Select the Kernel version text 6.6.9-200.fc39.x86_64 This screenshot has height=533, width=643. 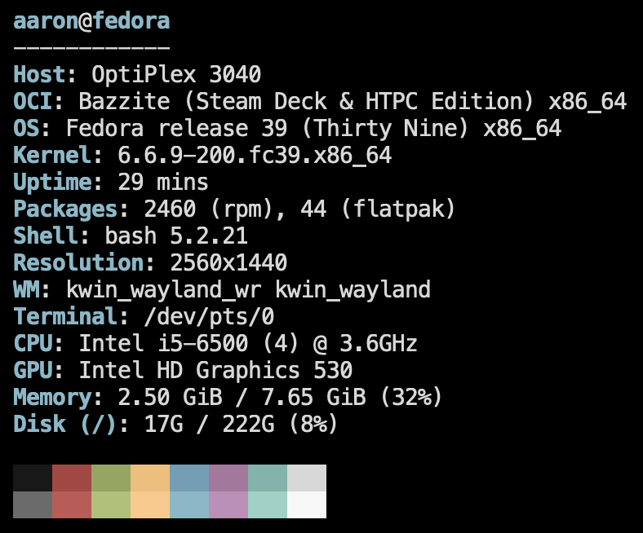255,156
